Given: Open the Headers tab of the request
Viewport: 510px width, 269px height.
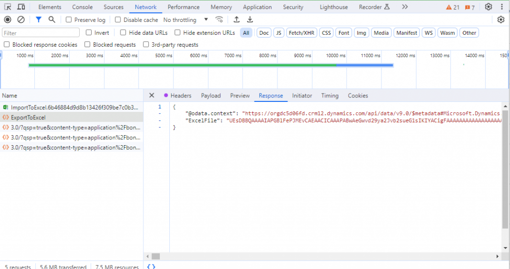Looking at the screenshot, I should pos(181,95).
